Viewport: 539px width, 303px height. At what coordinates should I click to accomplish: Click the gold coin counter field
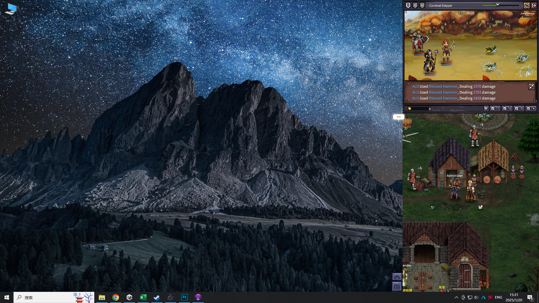[x=420, y=109]
